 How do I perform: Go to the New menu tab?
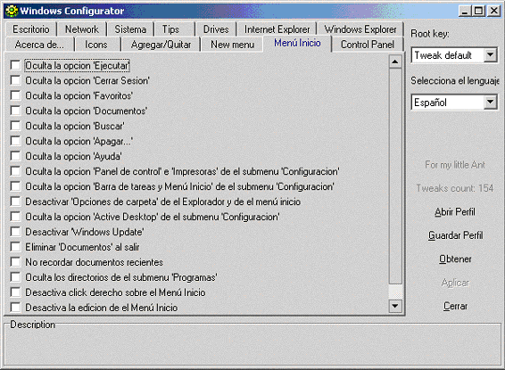[x=233, y=45]
